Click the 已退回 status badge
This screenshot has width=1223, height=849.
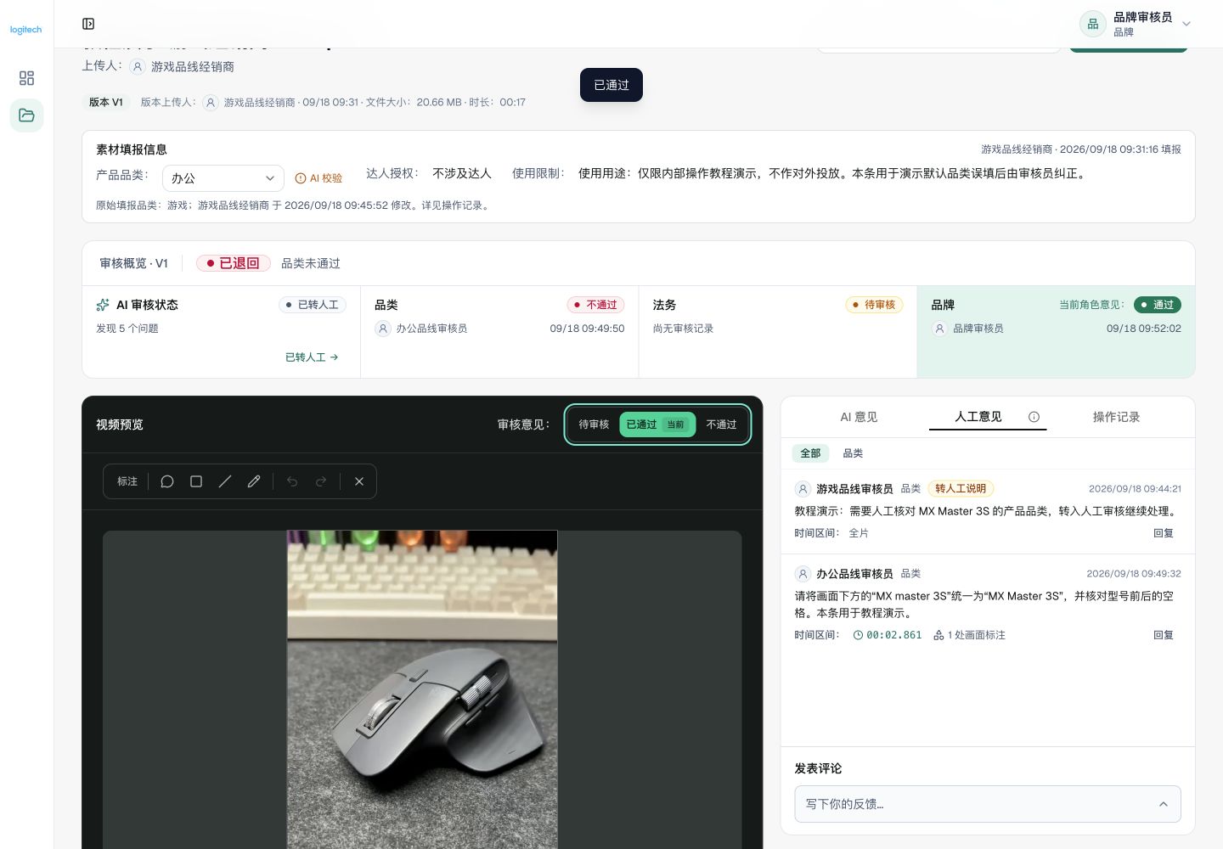click(233, 263)
